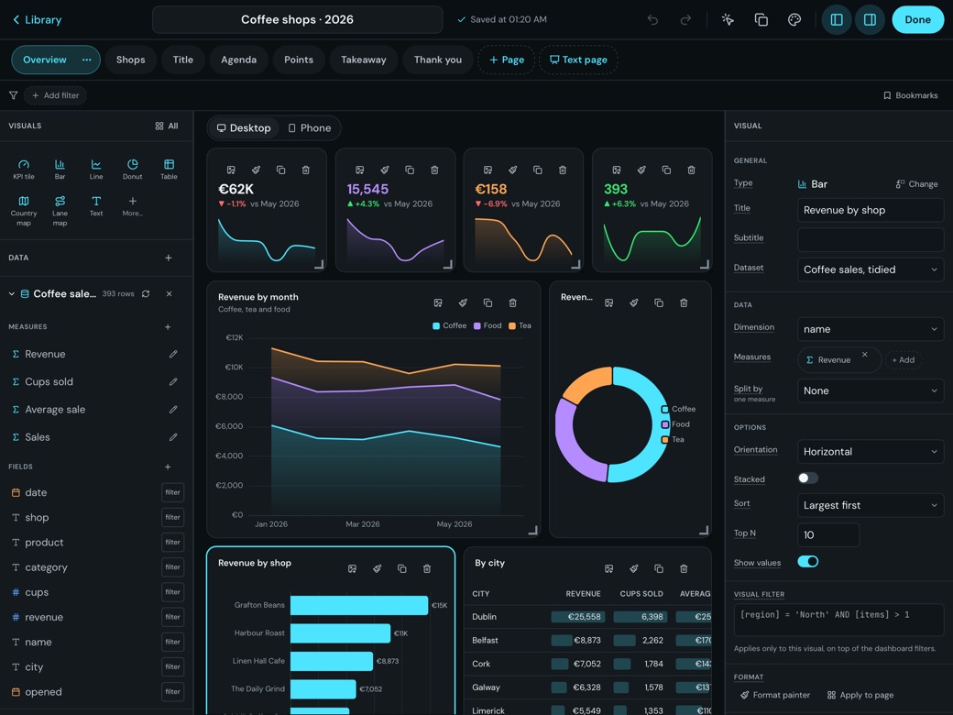Switch to Desktop layout view

point(244,127)
